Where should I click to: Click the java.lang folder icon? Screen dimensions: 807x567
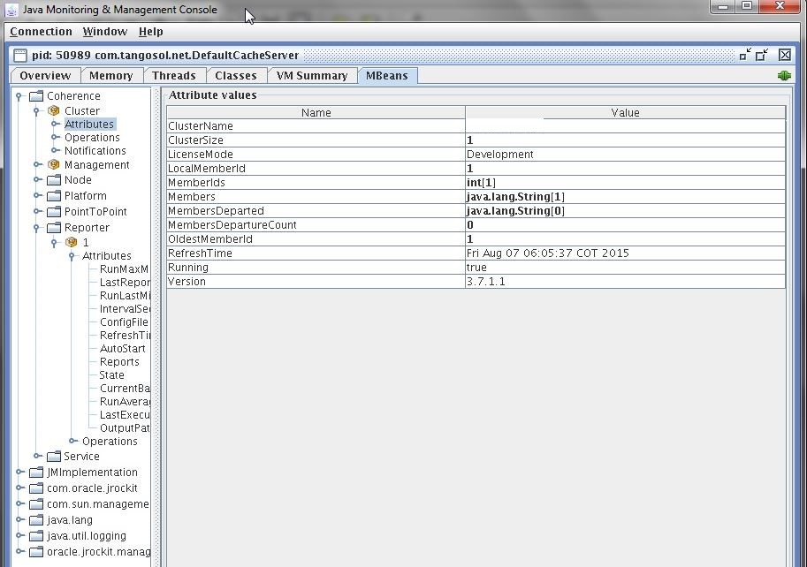pyautogui.click(x=36, y=520)
